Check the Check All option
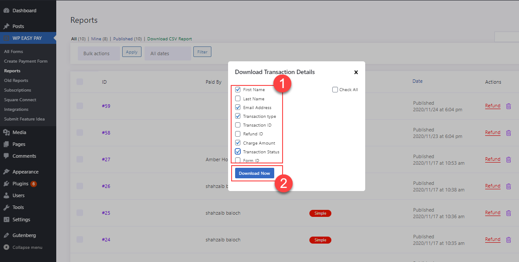This screenshot has height=262, width=519. point(334,89)
